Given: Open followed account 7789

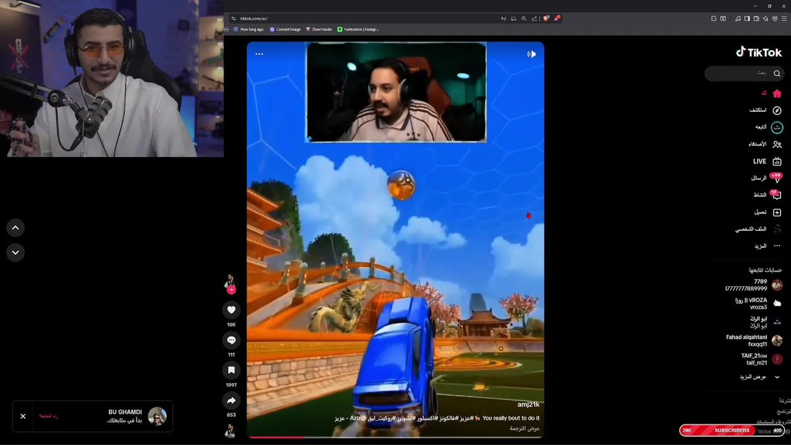Looking at the screenshot, I should point(753,285).
